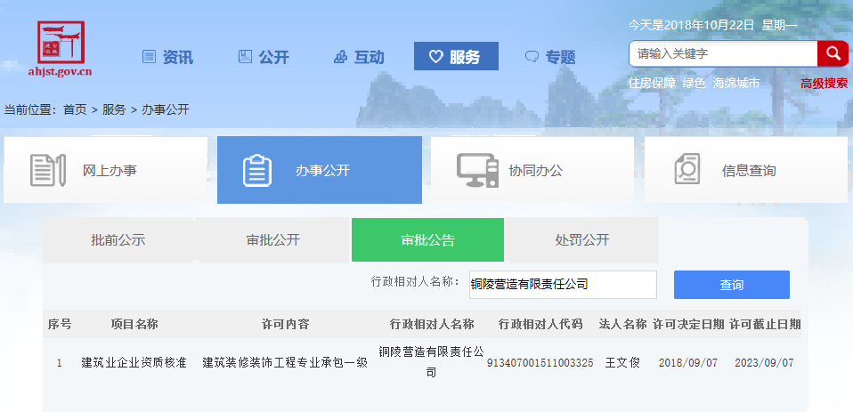Click the 行政相对人名称 input field
The image size is (853, 412).
tap(563, 284)
